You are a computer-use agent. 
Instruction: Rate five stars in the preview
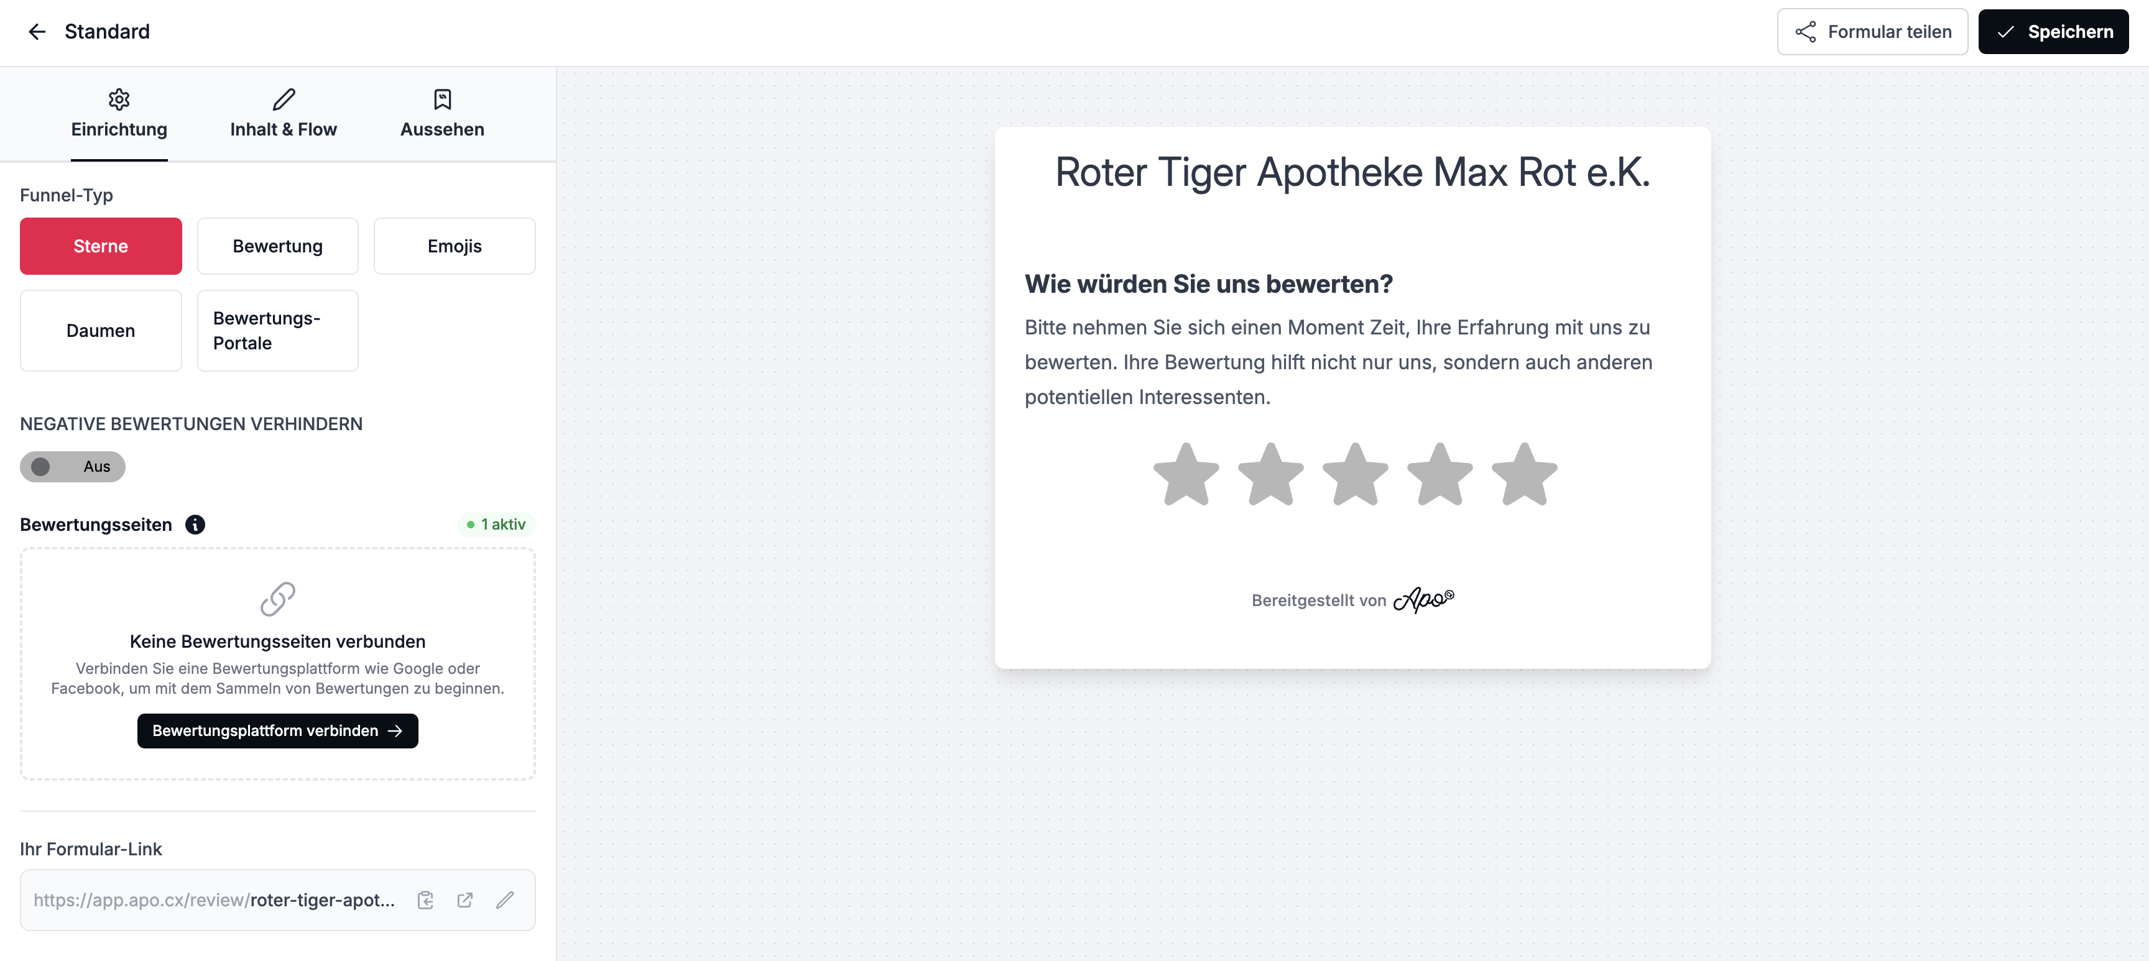point(1524,475)
